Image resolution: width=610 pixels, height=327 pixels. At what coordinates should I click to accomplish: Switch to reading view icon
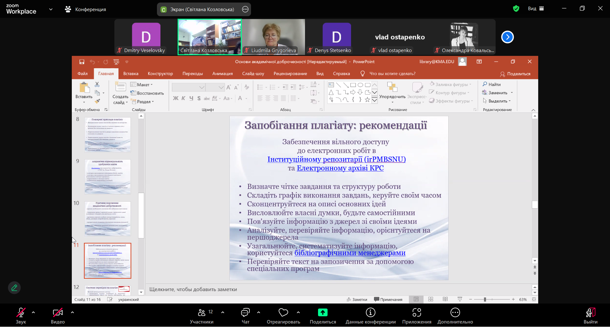click(x=445, y=299)
